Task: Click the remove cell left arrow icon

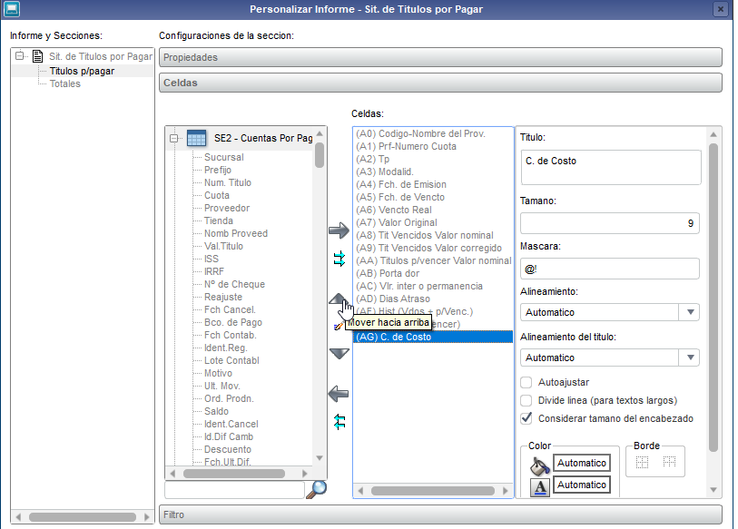Action: pyautogui.click(x=339, y=394)
